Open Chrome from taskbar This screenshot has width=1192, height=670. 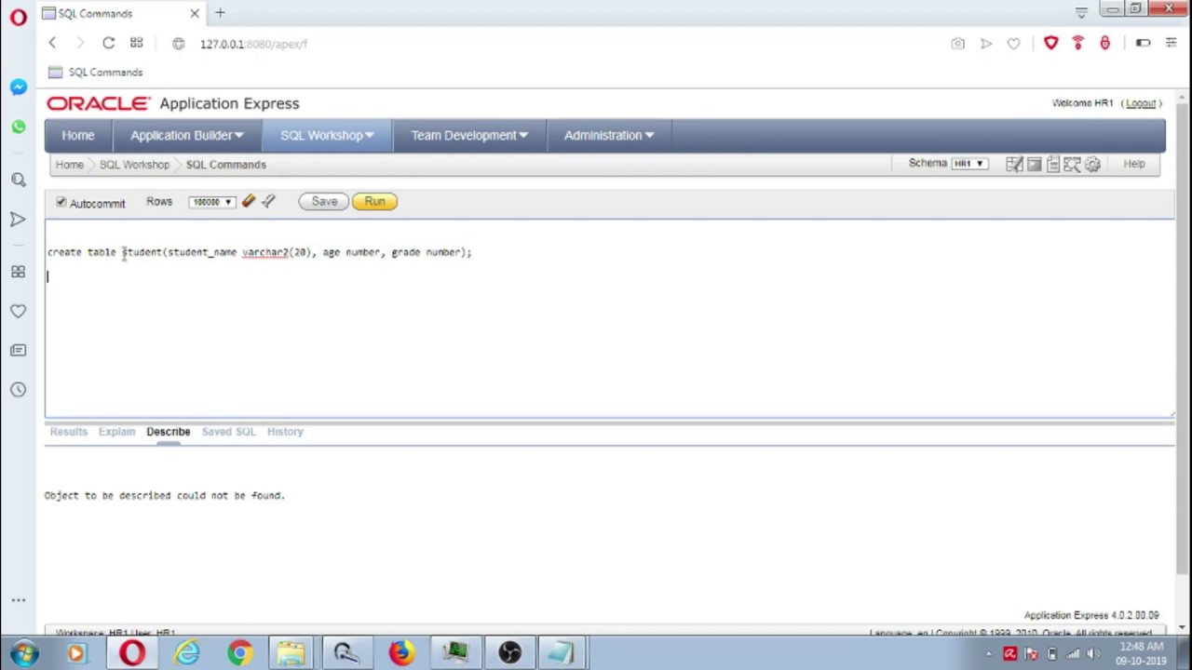pyautogui.click(x=240, y=653)
